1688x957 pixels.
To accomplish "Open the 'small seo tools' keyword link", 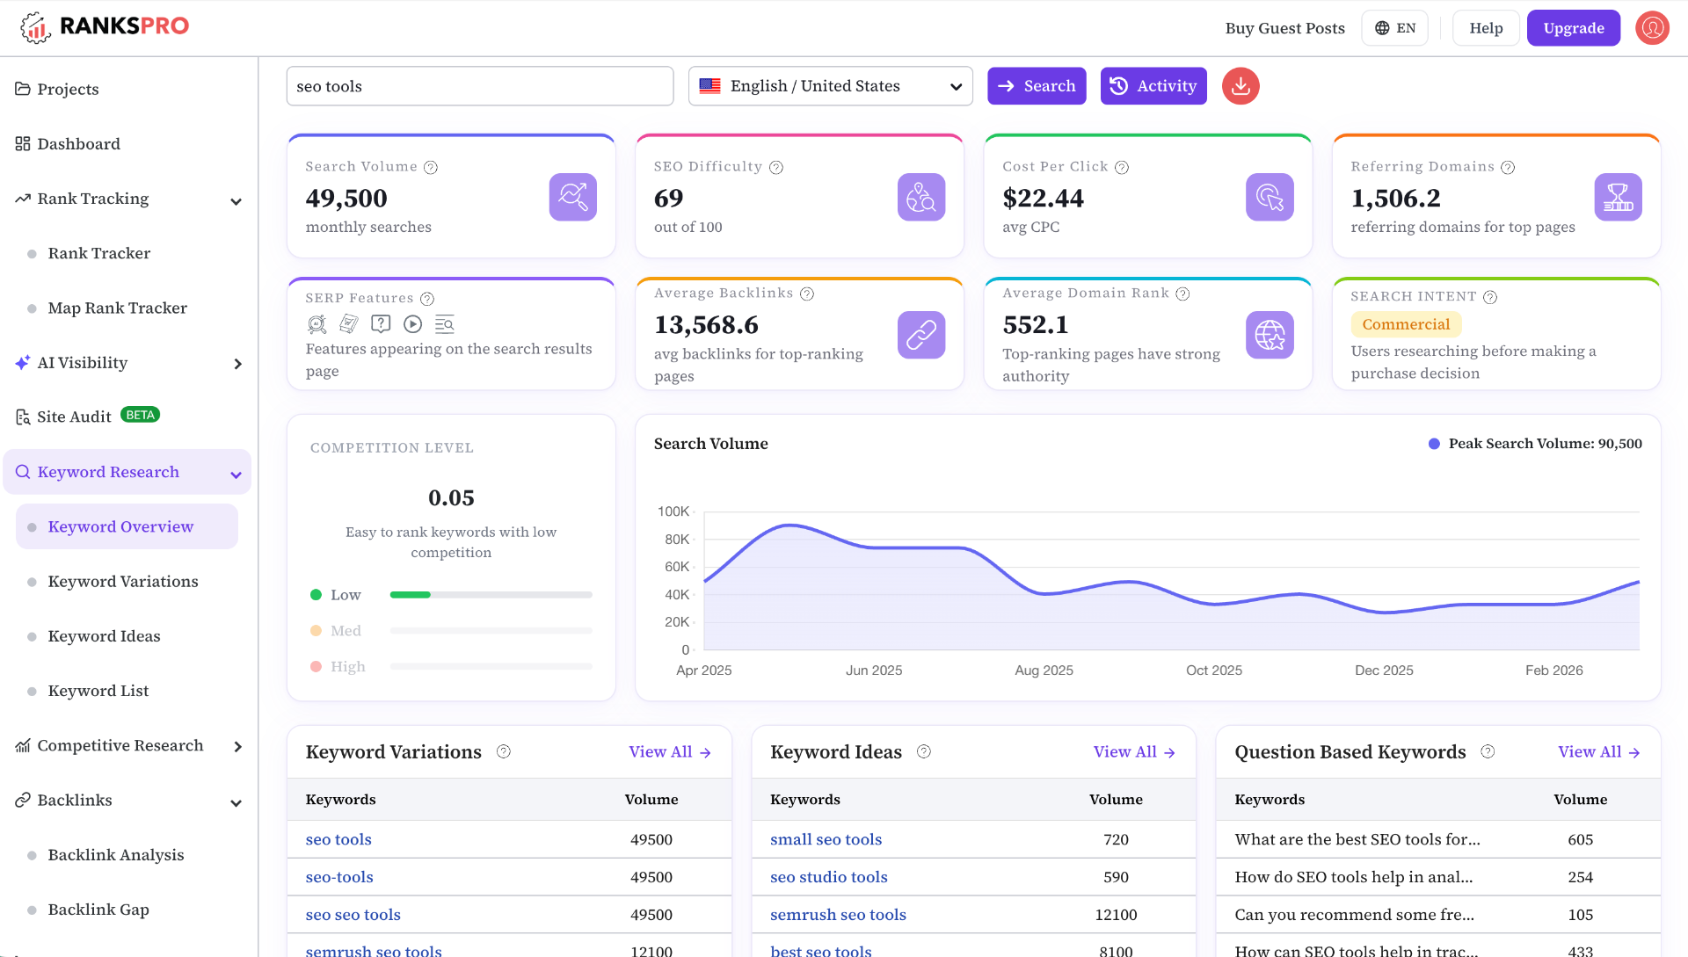I will point(826,839).
